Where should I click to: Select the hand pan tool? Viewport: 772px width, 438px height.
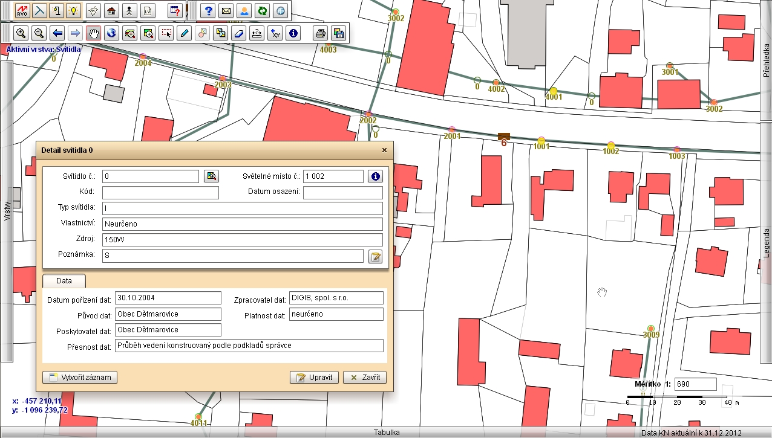pos(93,33)
